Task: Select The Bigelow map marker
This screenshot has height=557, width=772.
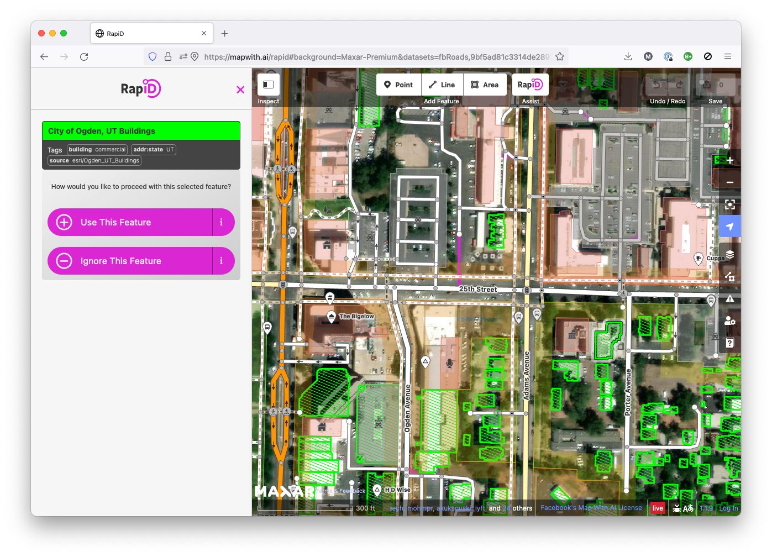Action: [332, 317]
